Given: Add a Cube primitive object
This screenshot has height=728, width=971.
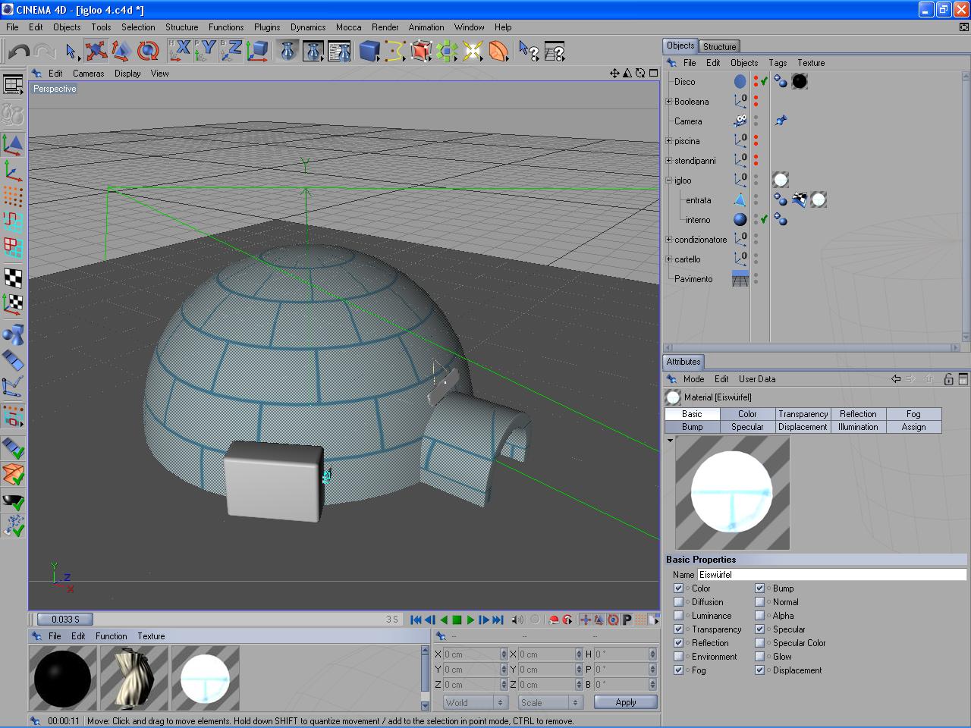Looking at the screenshot, I should (x=369, y=51).
